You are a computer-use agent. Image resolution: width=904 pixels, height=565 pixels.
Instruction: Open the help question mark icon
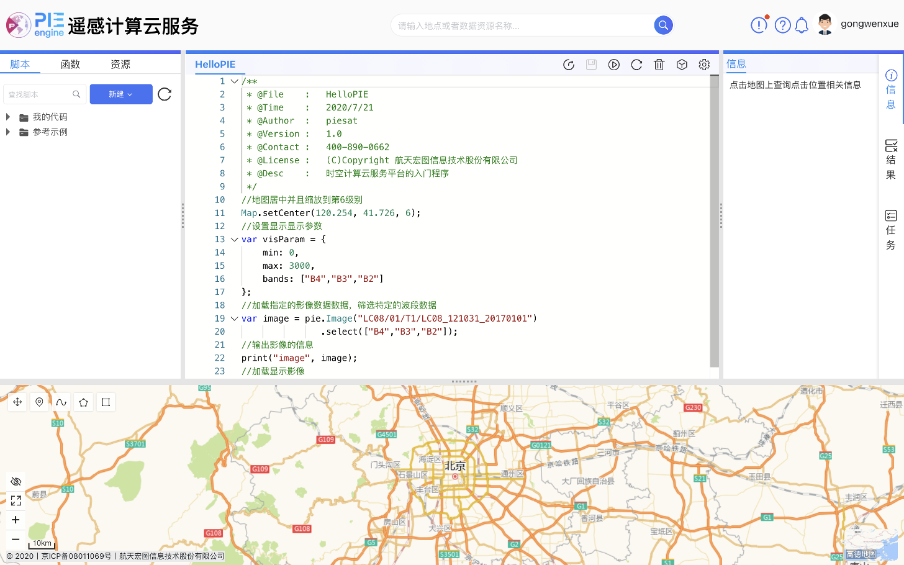[x=782, y=25]
